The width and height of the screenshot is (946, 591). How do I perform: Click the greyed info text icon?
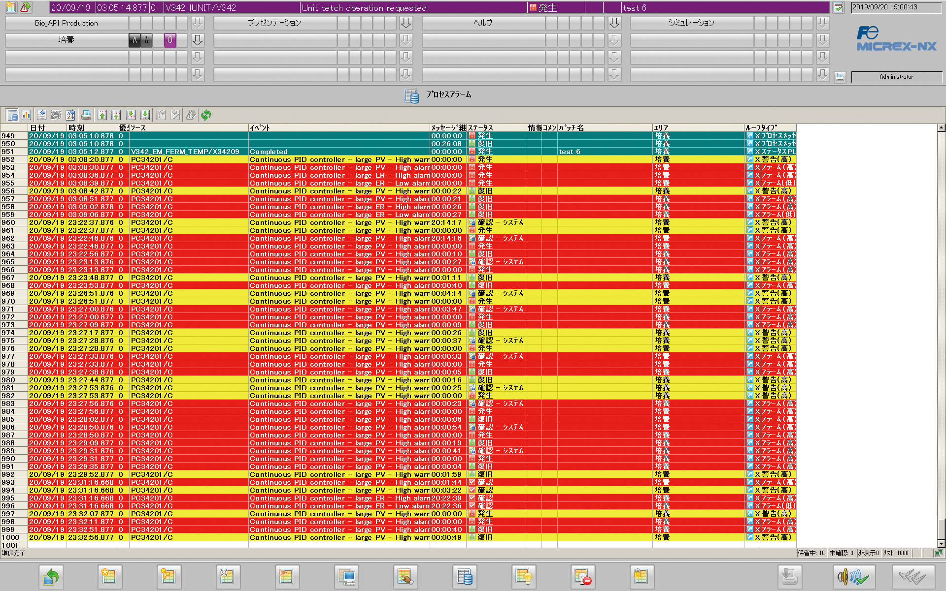coord(161,115)
